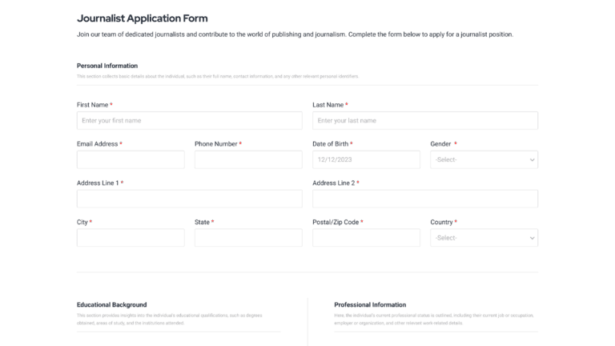Screen dimensions: 615x346
Task: Expand the Gender dropdown
Action: coord(484,159)
